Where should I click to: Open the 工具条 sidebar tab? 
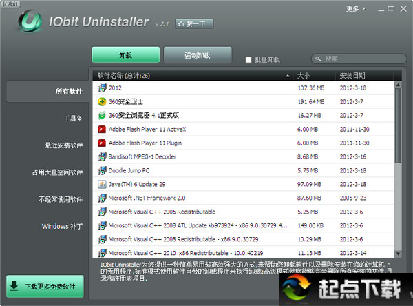pyautogui.click(x=73, y=118)
